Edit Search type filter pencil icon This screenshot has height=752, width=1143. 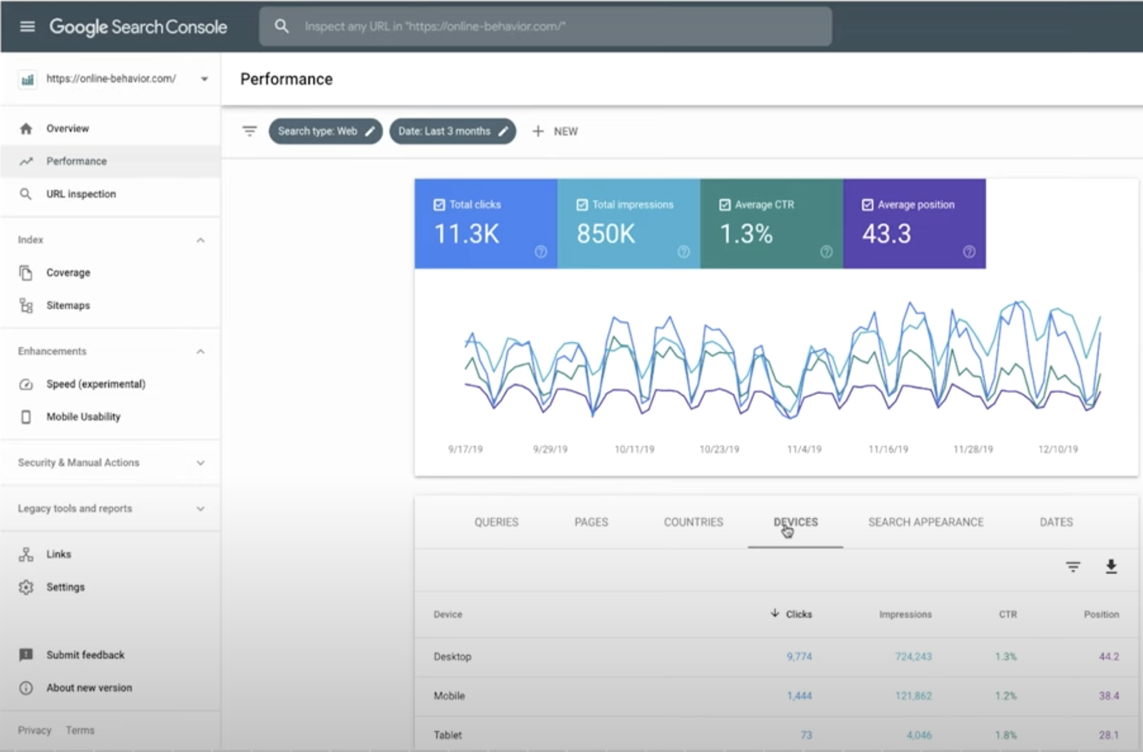click(x=370, y=131)
